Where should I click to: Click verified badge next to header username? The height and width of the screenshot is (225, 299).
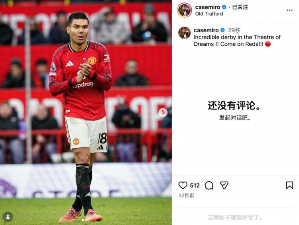point(224,7)
